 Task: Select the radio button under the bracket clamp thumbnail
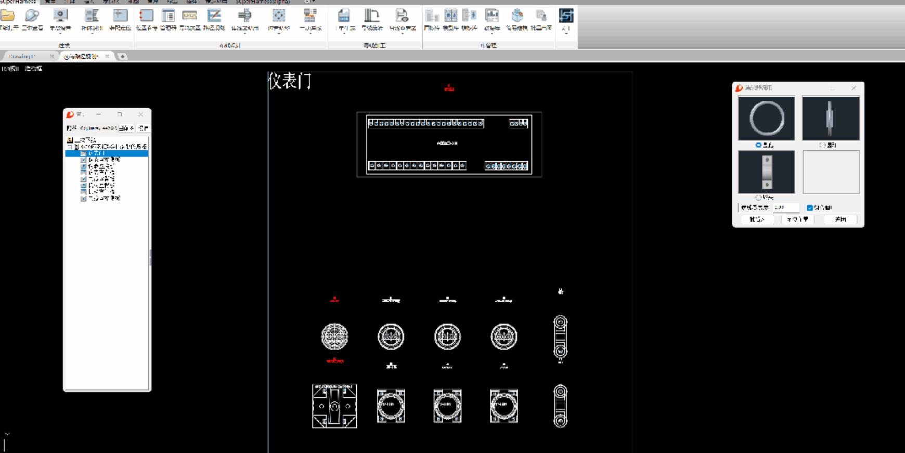click(x=758, y=198)
